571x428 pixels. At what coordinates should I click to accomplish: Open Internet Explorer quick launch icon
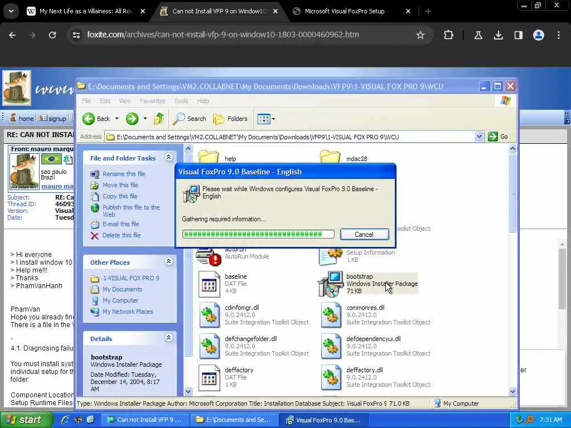pyautogui.click(x=66, y=420)
